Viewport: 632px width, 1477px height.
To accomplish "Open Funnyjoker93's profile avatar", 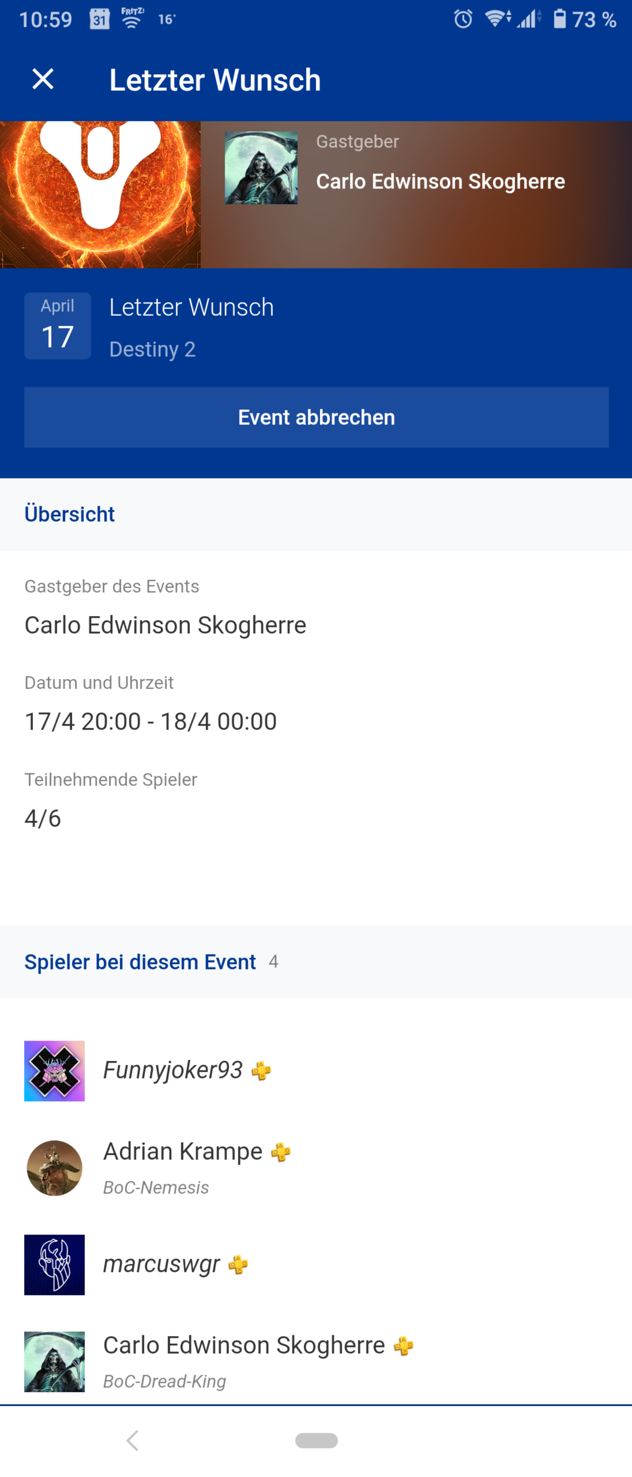I will coord(55,1070).
